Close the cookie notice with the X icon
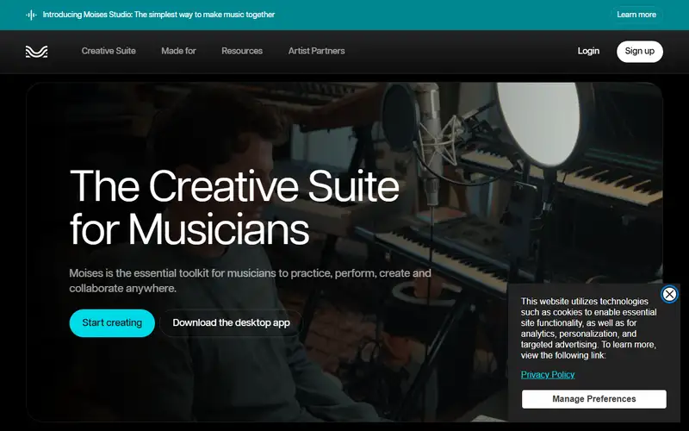The height and width of the screenshot is (431, 689). click(x=669, y=294)
